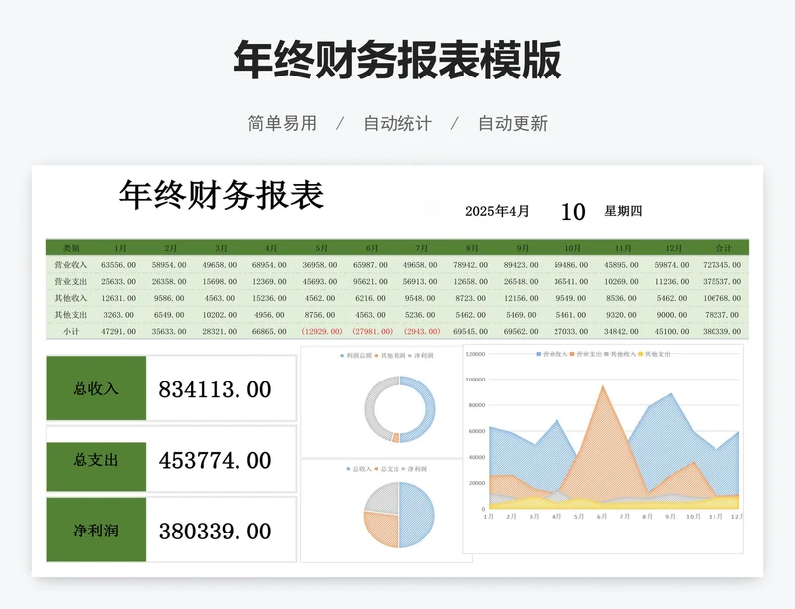Select the donut chart ring
Viewport: 795px width, 609px height.
399,408
